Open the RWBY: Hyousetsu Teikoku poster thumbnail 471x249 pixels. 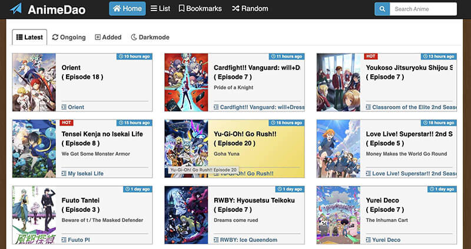coord(186,215)
